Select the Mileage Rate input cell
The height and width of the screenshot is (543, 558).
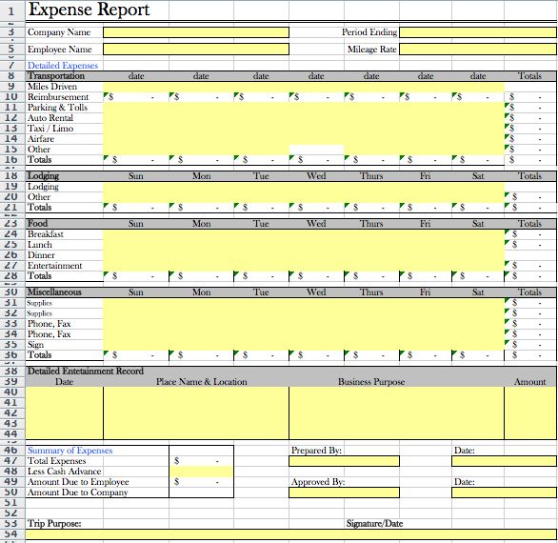click(x=478, y=50)
